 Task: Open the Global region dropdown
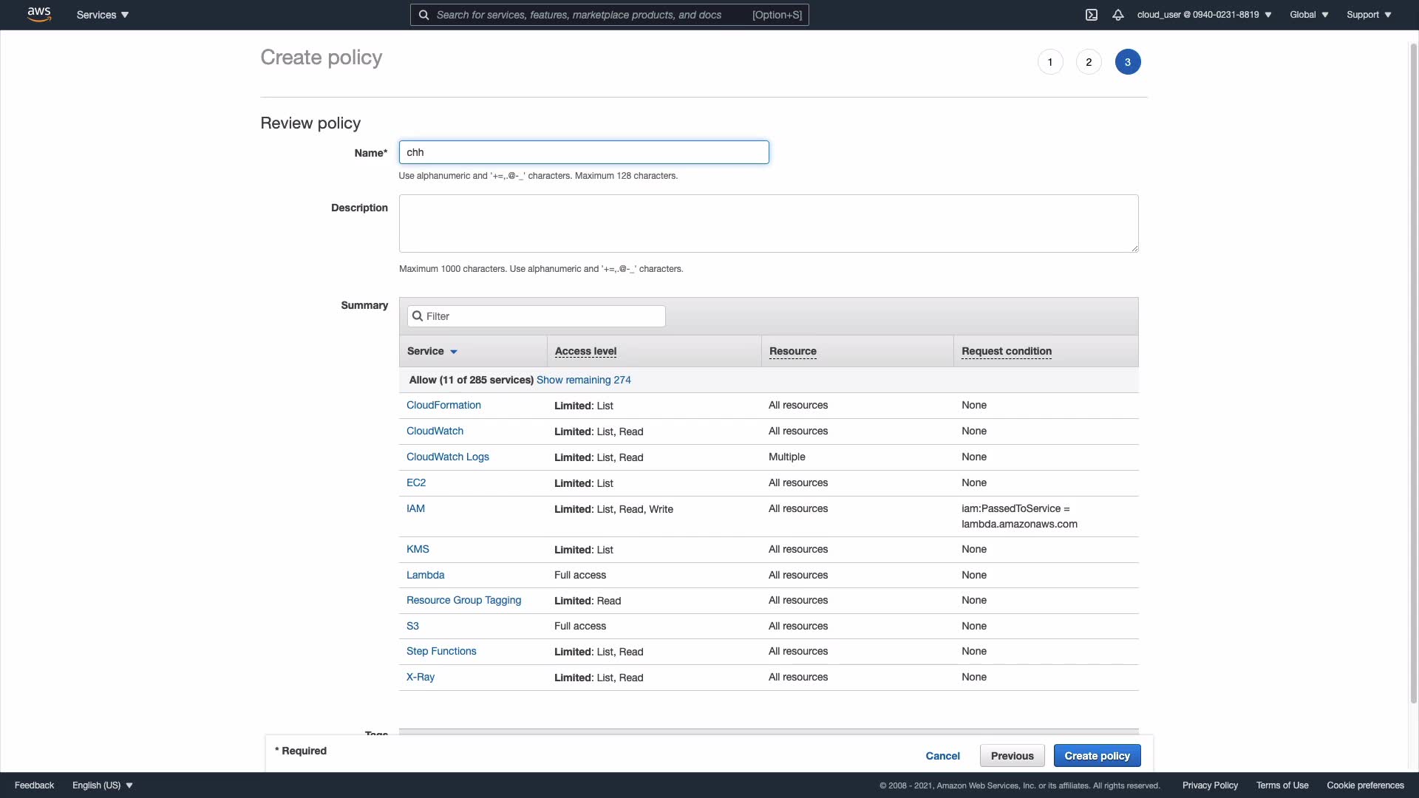(1309, 15)
